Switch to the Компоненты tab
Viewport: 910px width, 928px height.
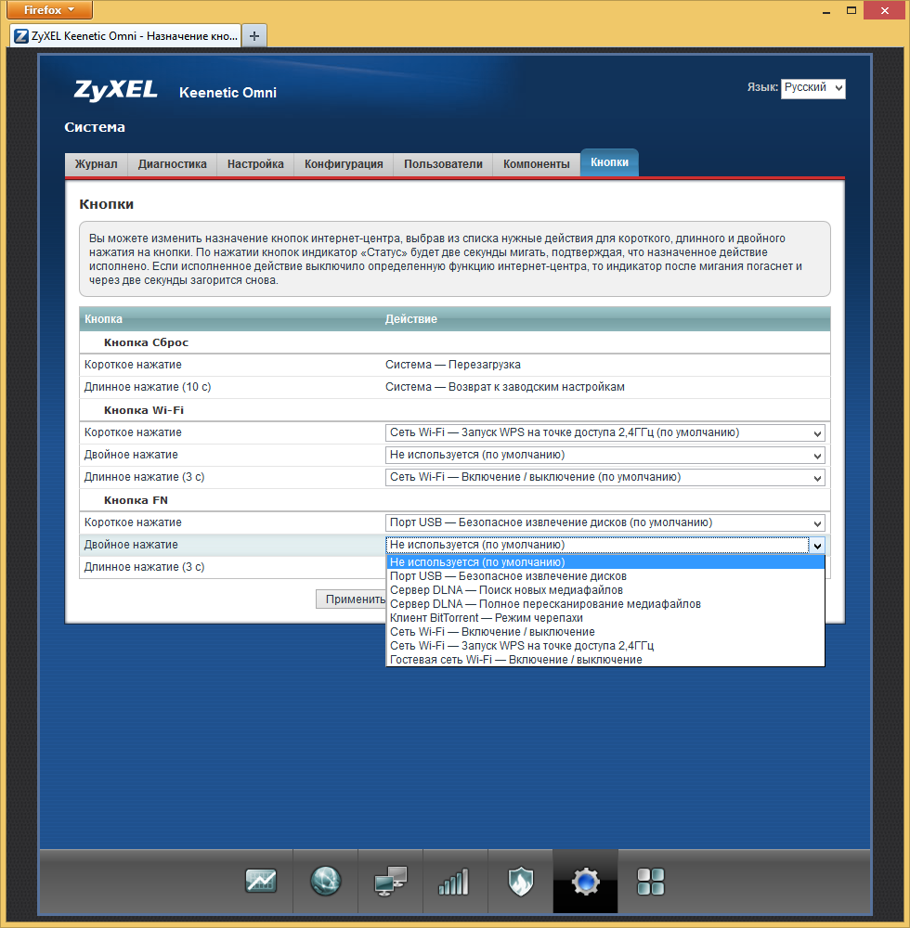click(x=537, y=164)
